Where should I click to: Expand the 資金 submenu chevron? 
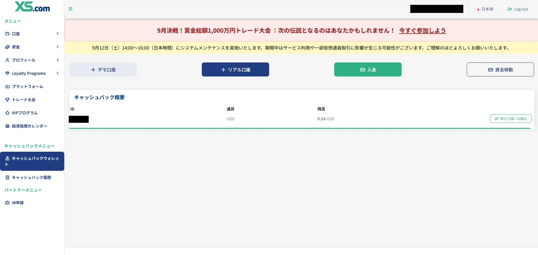57,46
